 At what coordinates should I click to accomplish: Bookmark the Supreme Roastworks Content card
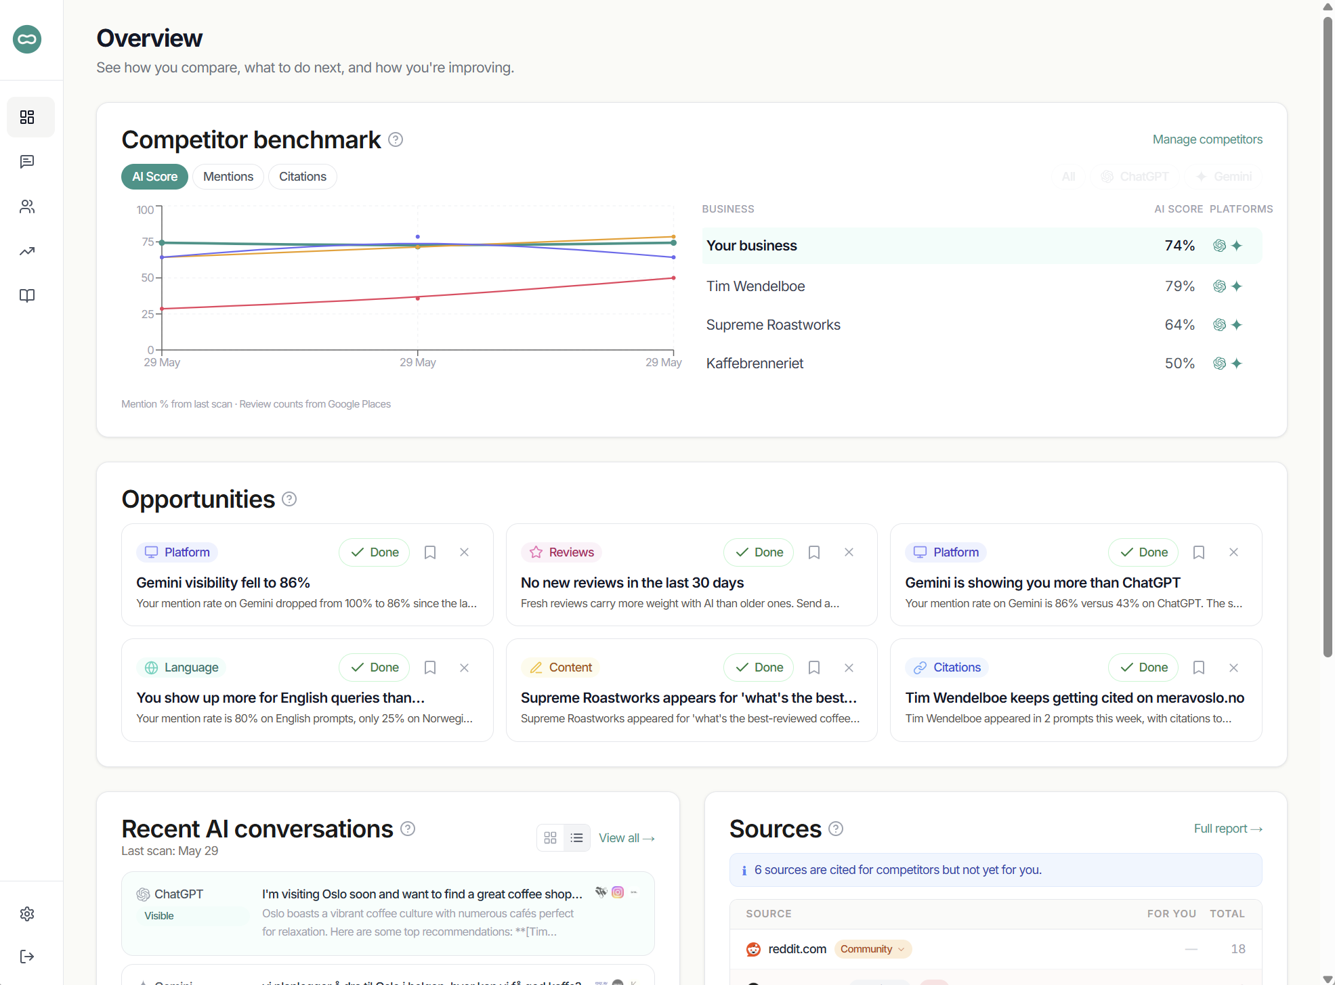pos(814,667)
